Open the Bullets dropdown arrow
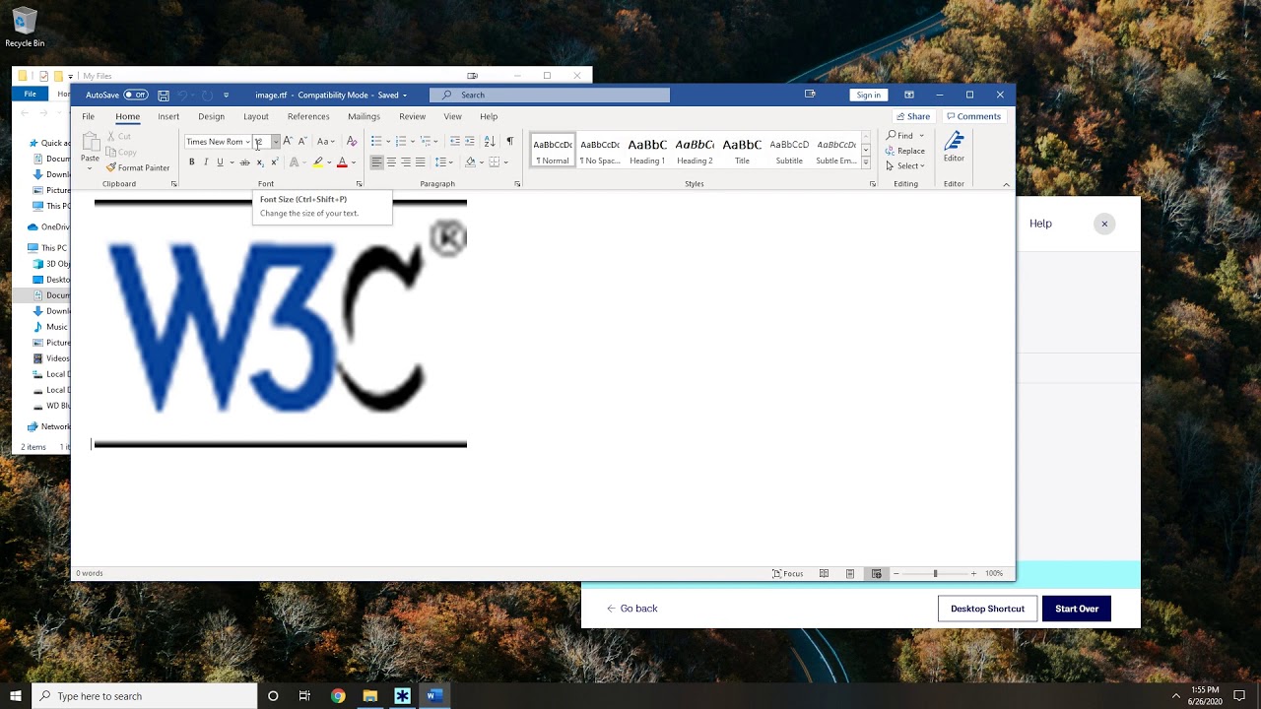1261x709 pixels. tap(390, 142)
